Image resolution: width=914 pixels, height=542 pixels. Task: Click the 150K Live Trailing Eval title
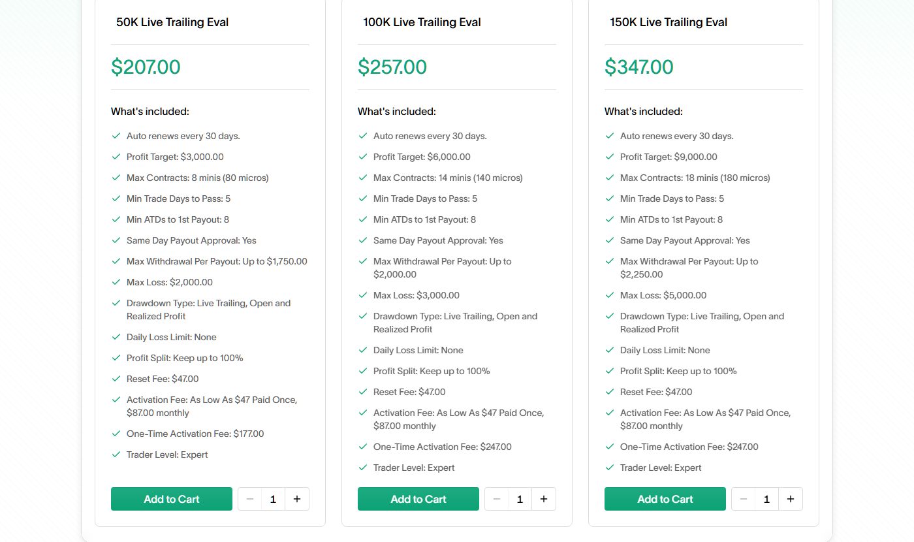click(x=669, y=22)
